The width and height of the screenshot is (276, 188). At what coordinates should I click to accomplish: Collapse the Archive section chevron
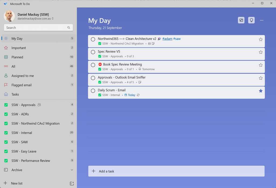click(72, 170)
